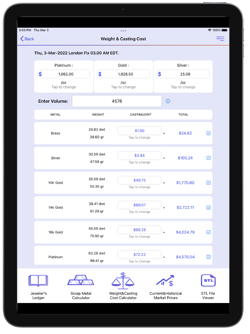Select Brass weight 24.82 dwt
The image size is (250, 334).
click(97, 130)
